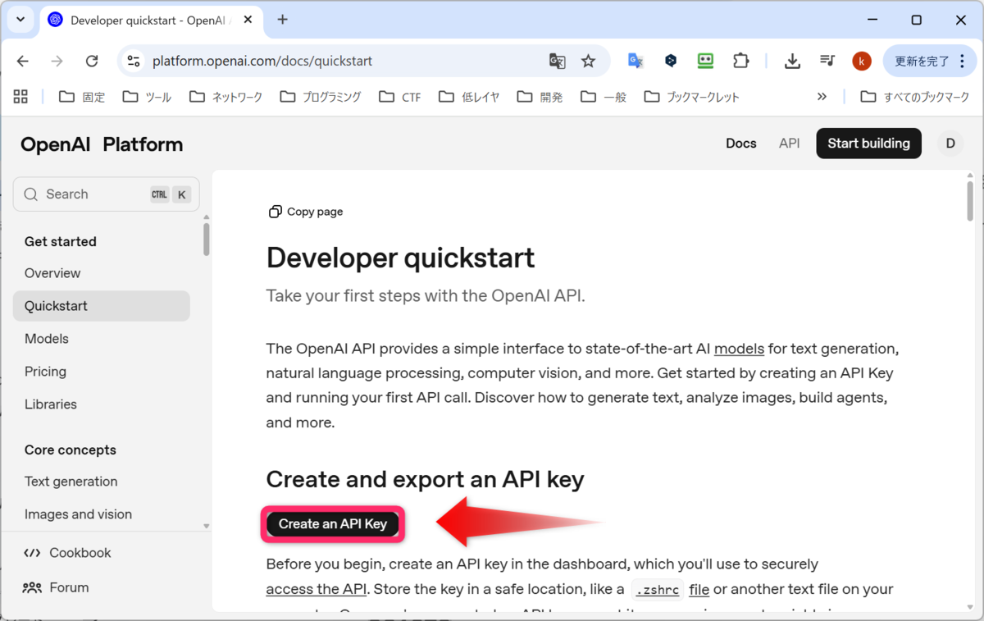The width and height of the screenshot is (984, 621).
Task: Open the media controls icon
Action: coord(827,61)
